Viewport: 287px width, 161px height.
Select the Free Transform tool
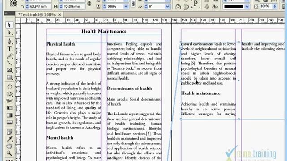9,108
